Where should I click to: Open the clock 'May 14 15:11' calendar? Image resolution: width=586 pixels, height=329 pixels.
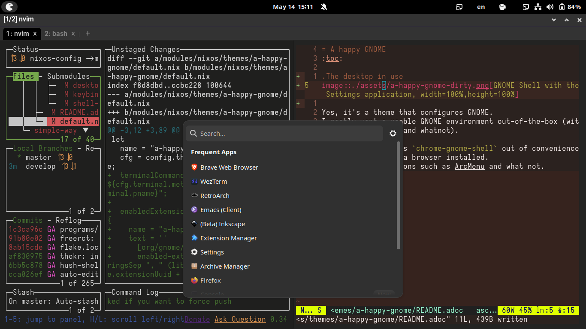click(x=293, y=7)
